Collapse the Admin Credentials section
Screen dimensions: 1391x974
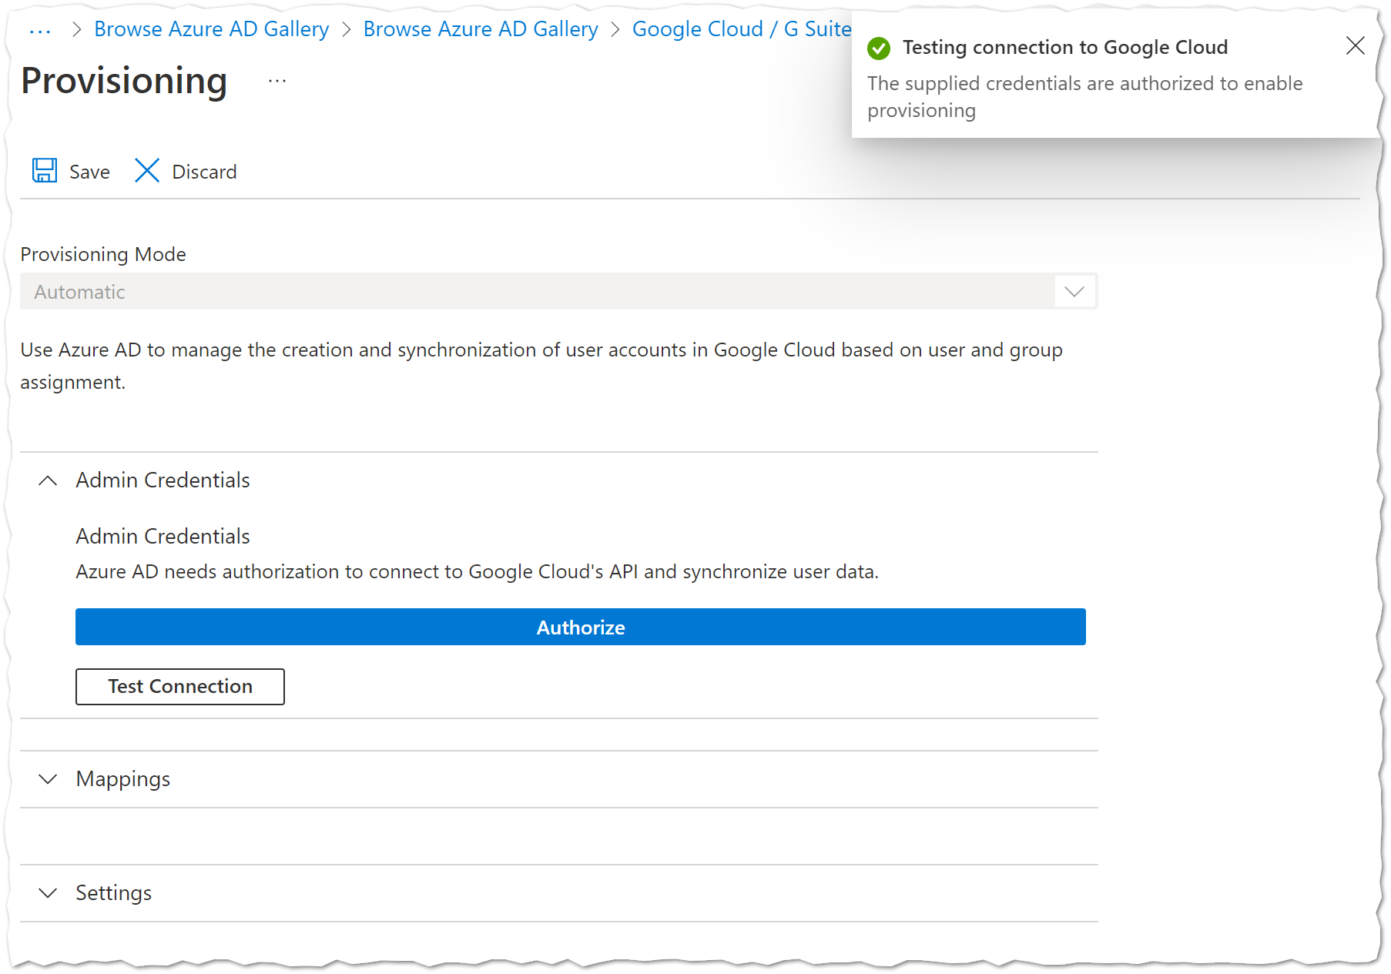pos(48,480)
